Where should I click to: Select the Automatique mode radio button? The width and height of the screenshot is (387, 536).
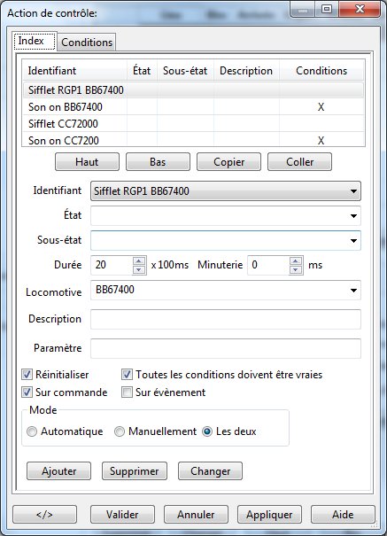(x=32, y=431)
